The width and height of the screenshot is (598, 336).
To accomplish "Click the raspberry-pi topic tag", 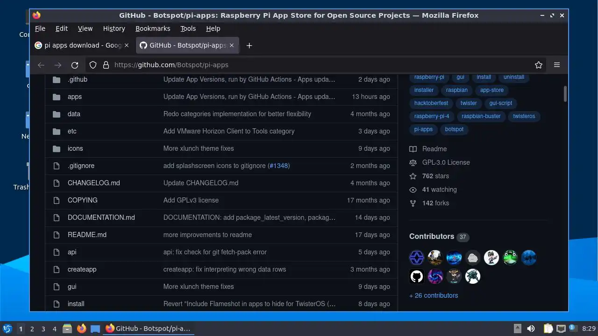I will [x=429, y=77].
